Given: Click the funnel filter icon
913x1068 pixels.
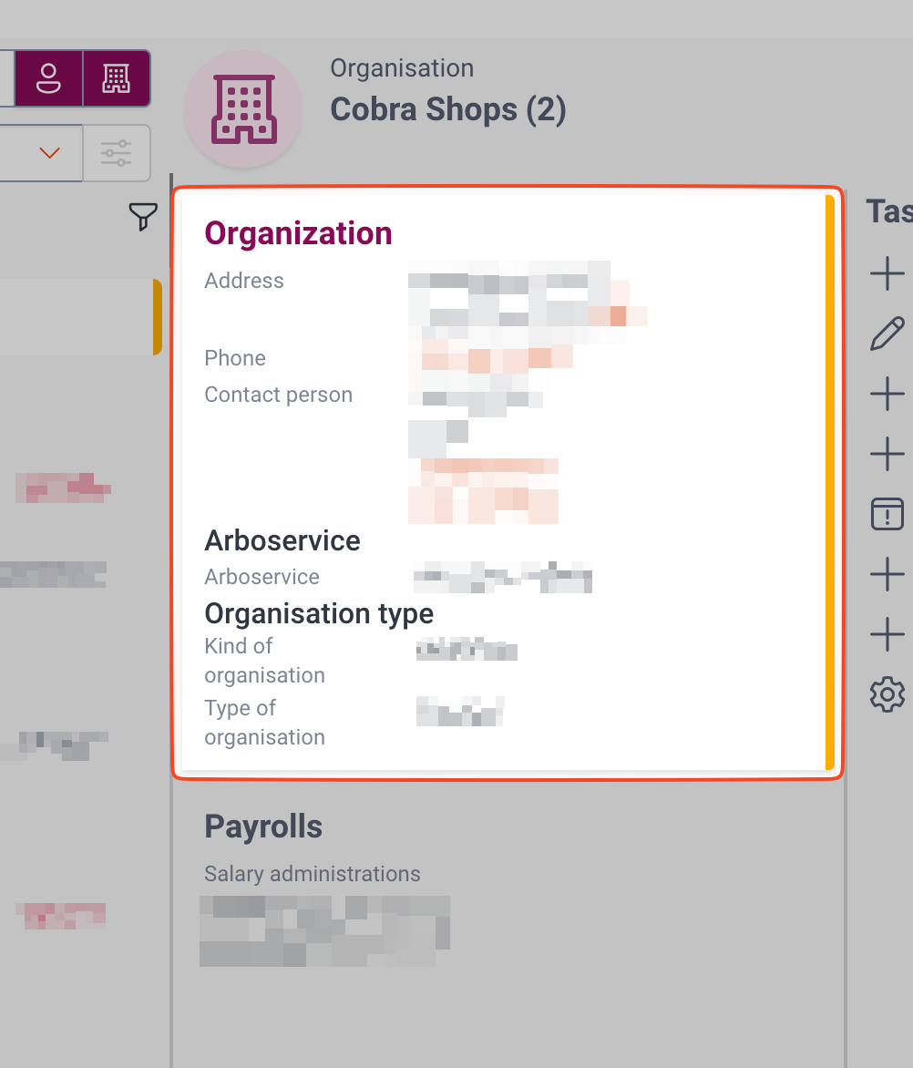Looking at the screenshot, I should click(x=143, y=217).
